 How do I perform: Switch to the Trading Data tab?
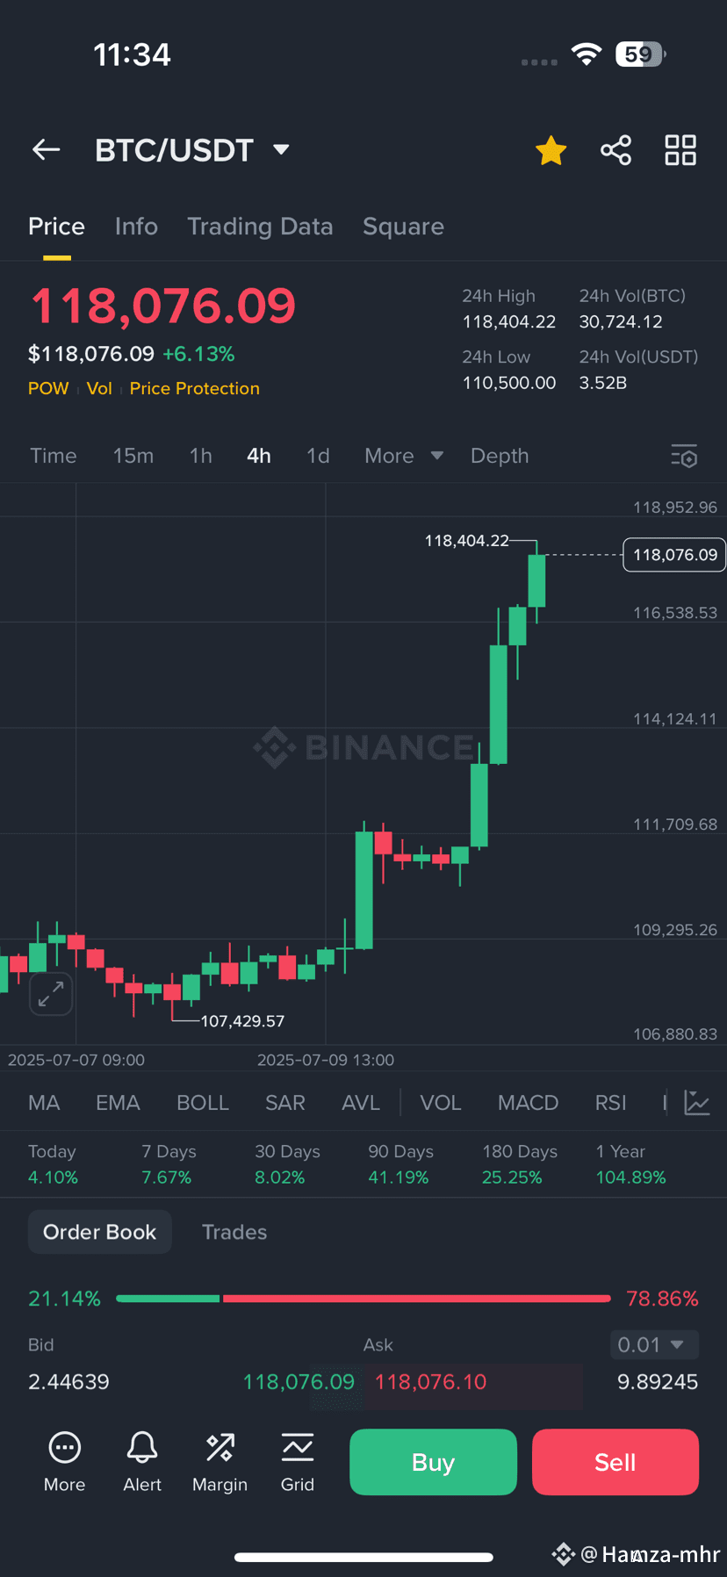260,227
